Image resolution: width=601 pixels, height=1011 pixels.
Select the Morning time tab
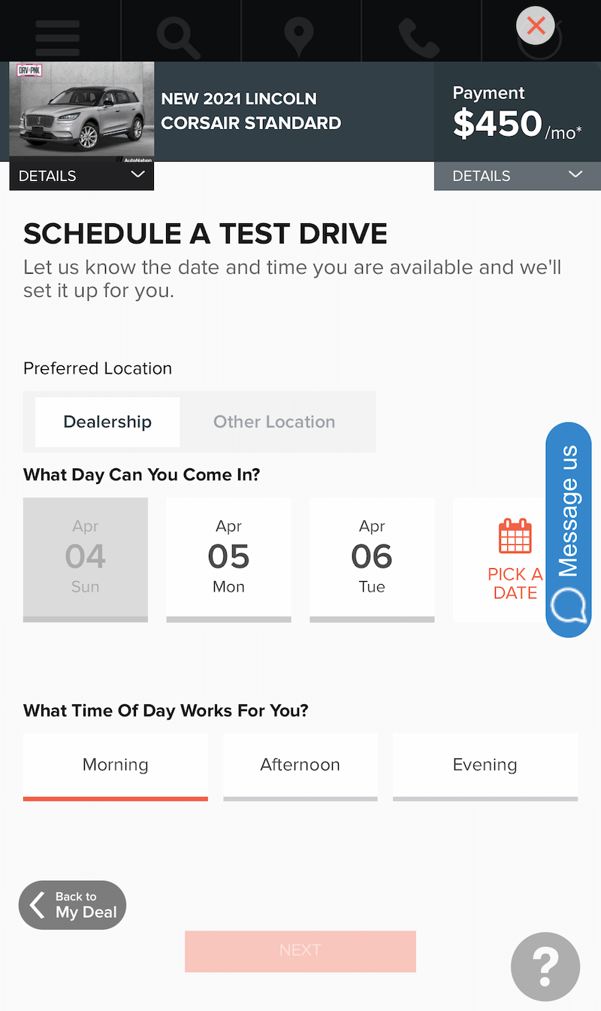(x=116, y=765)
